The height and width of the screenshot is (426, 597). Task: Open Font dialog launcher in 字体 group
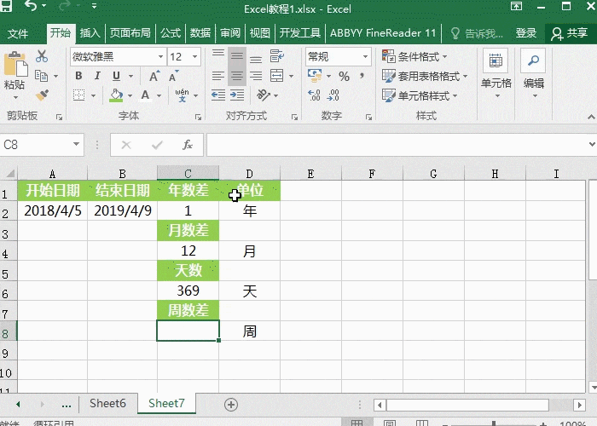[198, 118]
